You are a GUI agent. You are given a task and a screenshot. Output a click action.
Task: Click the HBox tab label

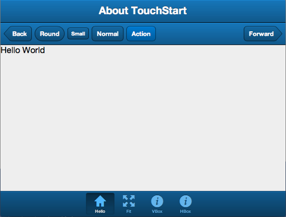[x=186, y=211]
